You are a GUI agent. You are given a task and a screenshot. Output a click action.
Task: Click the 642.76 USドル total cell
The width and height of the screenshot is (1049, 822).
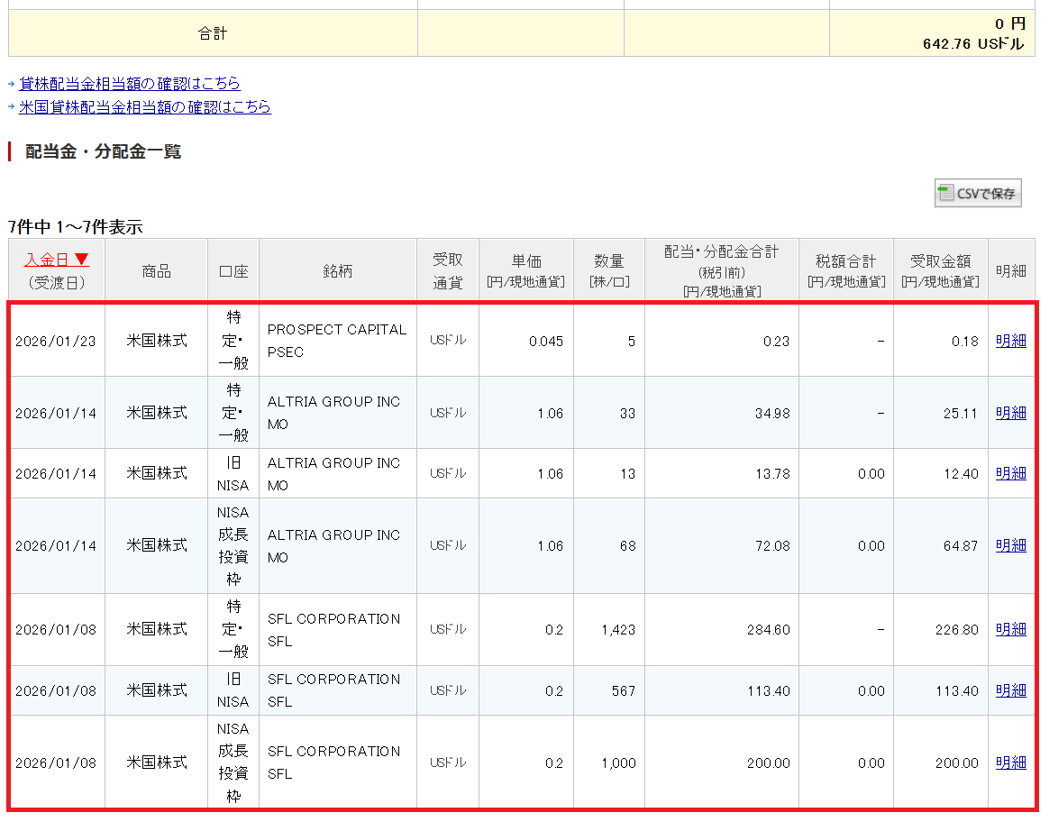pyautogui.click(x=972, y=43)
